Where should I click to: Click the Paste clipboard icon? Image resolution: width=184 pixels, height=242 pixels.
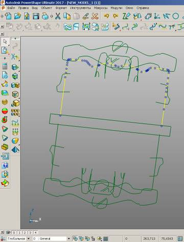pyautogui.click(x=77, y=16)
